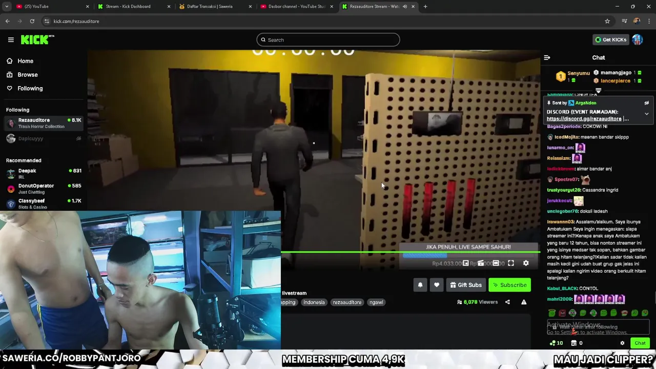Screen dimensions: 656x369
Task: Toggle video fullscreen mode
Action: point(511,263)
